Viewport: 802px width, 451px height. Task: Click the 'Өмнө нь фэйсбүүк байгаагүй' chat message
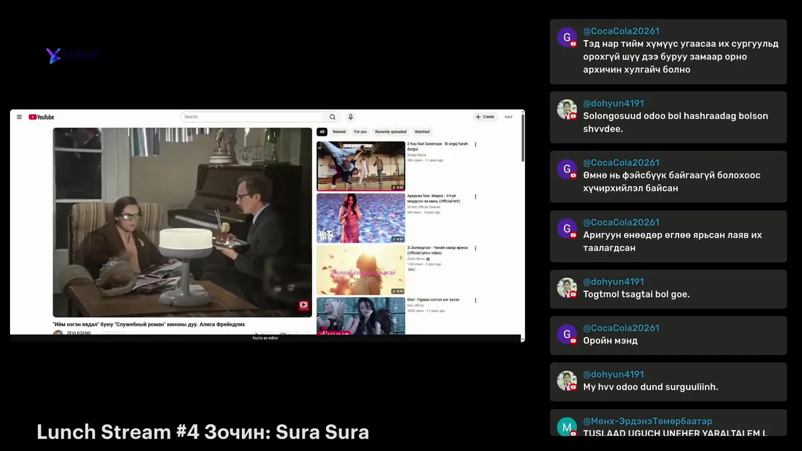672,182
